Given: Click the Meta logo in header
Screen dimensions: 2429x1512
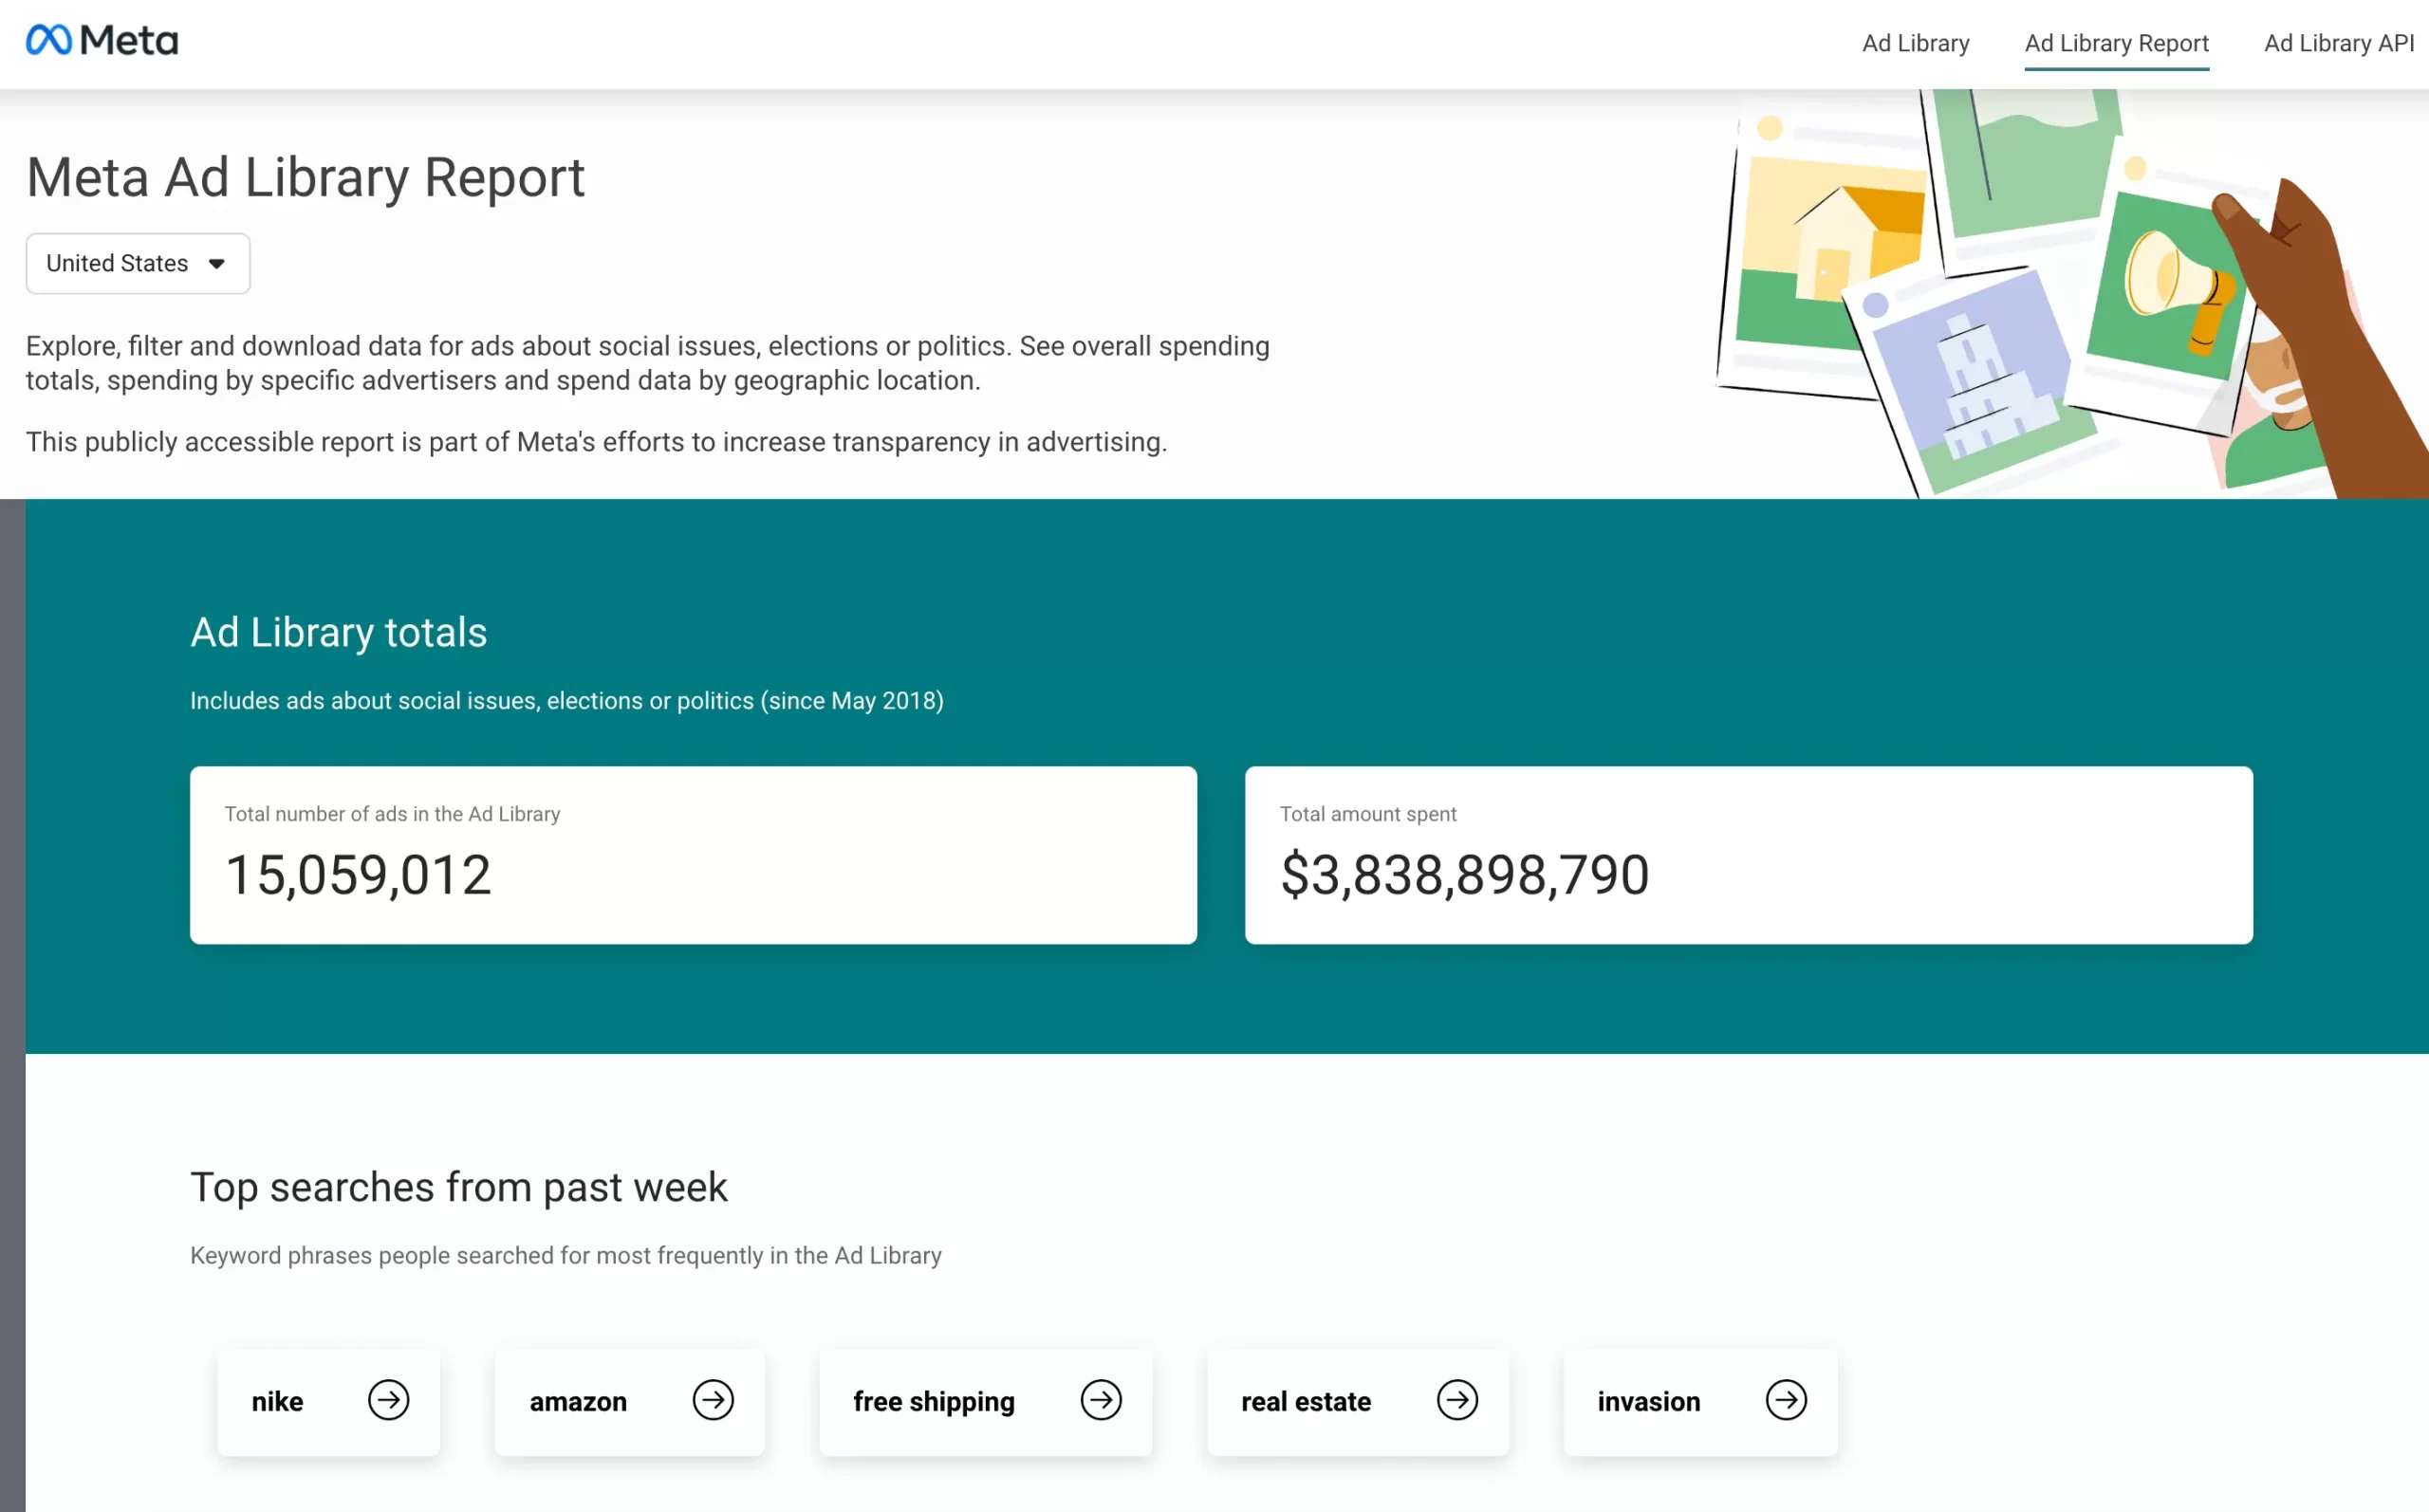Looking at the screenshot, I should click(102, 41).
